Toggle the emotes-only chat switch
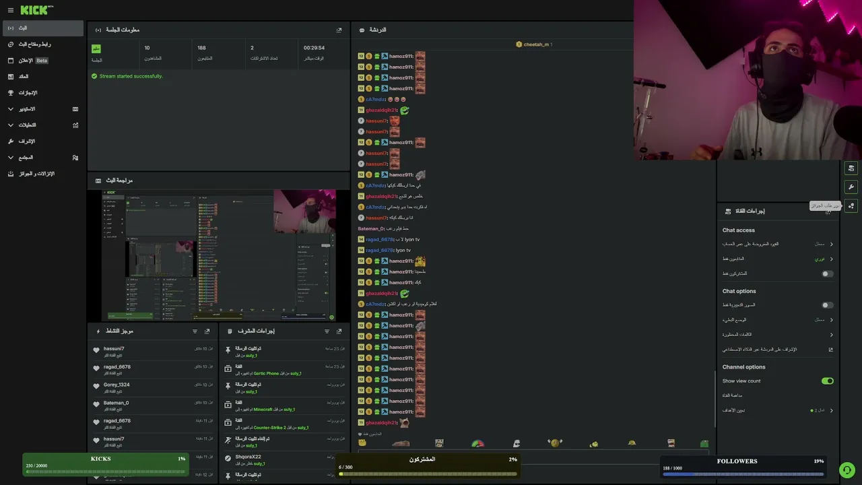862x485 pixels. 828,305
